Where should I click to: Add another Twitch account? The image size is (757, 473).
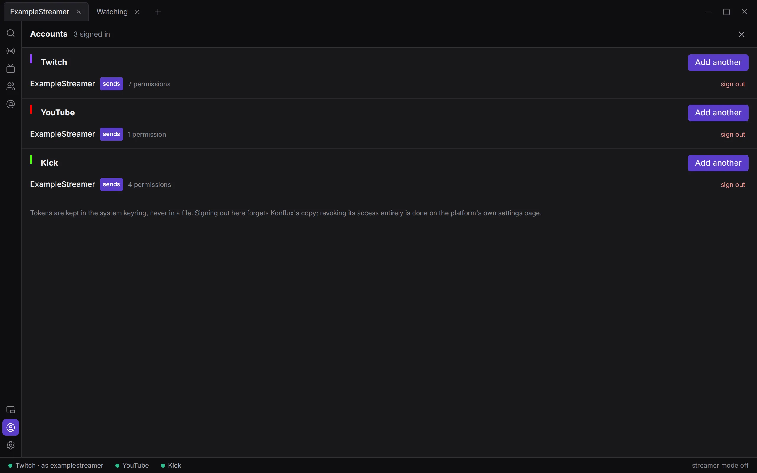pos(718,63)
